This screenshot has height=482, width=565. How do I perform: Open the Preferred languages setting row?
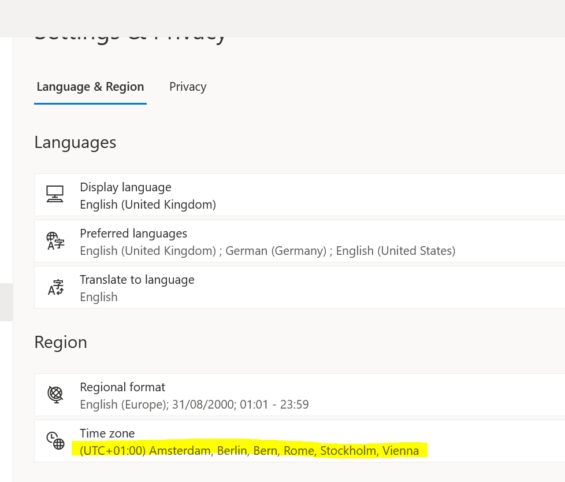[299, 241]
